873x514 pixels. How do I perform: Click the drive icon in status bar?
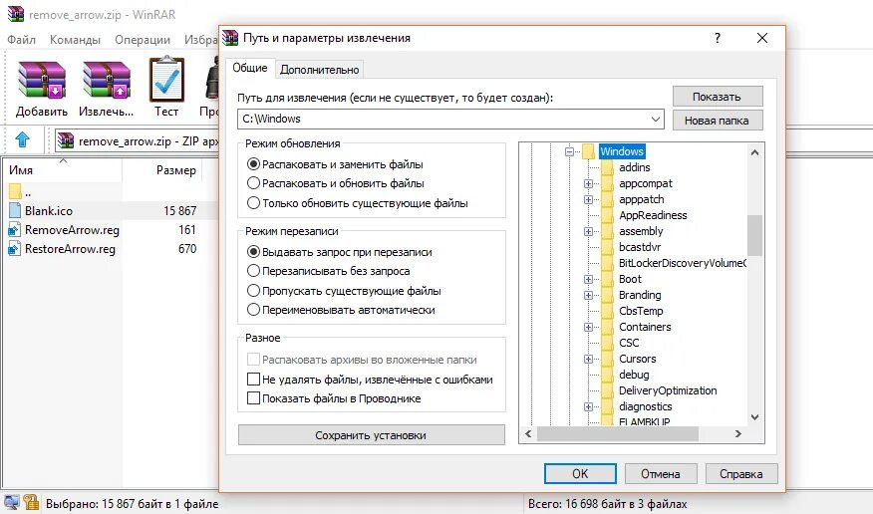[x=11, y=503]
